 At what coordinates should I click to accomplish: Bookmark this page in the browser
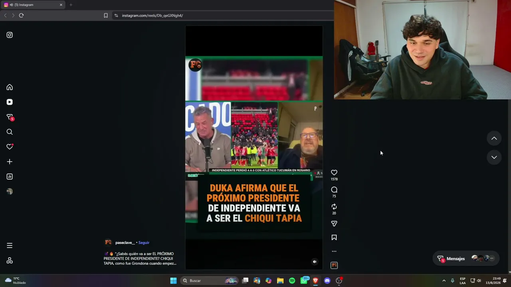coord(106,16)
